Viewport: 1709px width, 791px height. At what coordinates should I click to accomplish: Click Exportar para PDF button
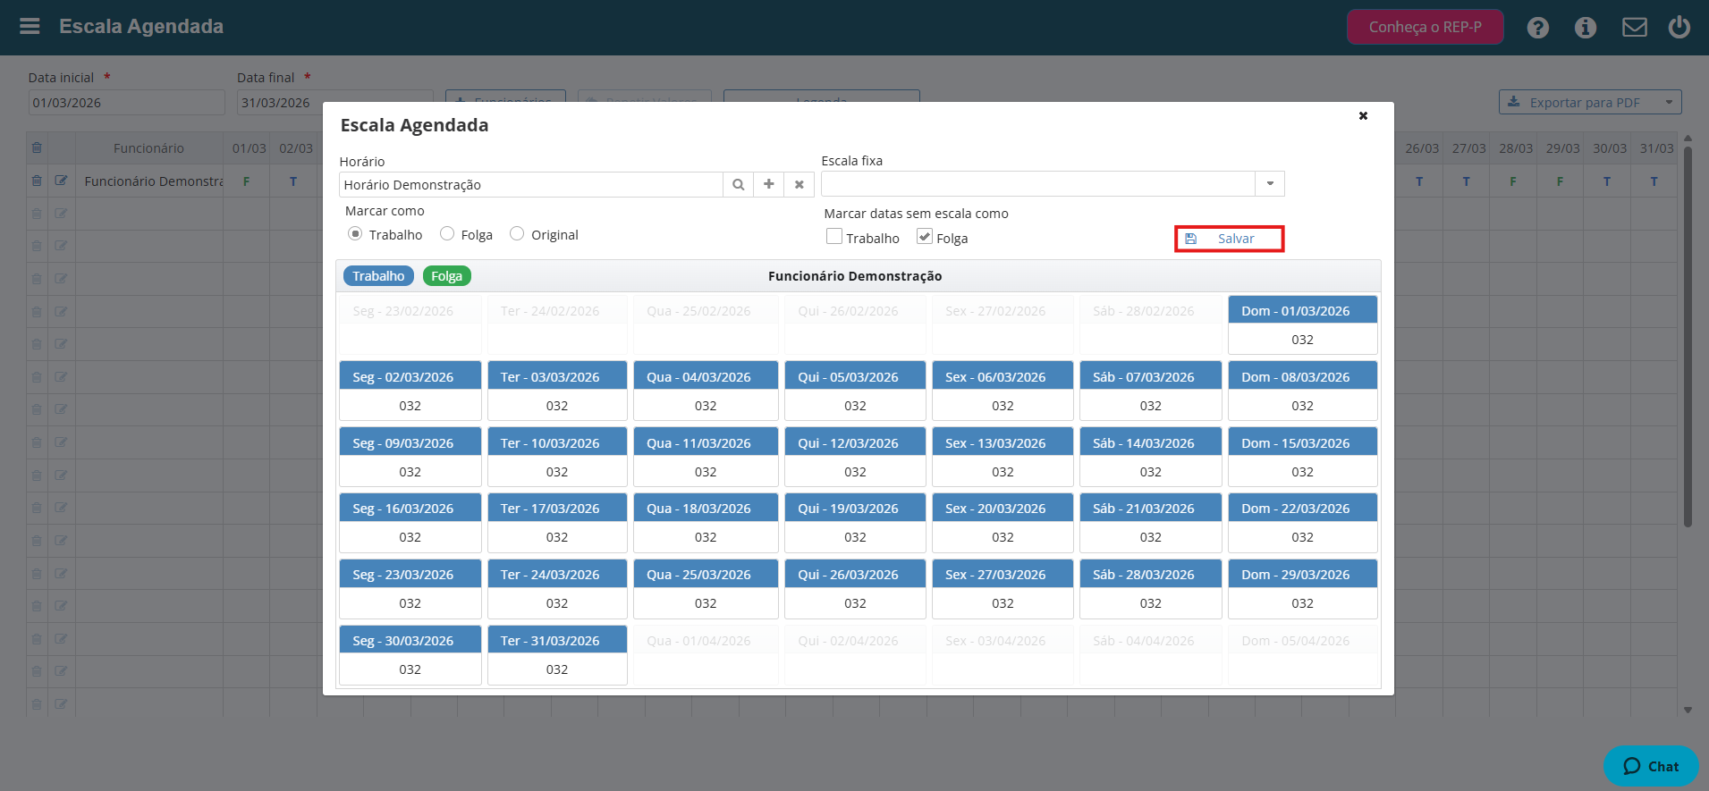tap(1578, 102)
